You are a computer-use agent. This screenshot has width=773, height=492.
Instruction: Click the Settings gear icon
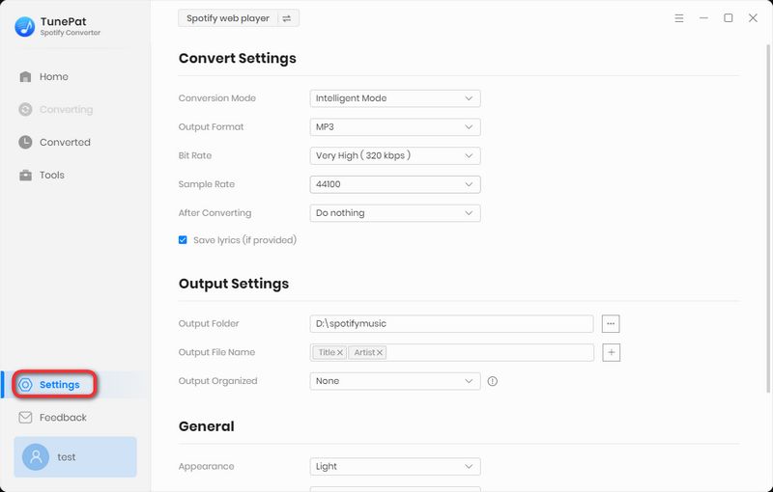pyautogui.click(x=25, y=385)
